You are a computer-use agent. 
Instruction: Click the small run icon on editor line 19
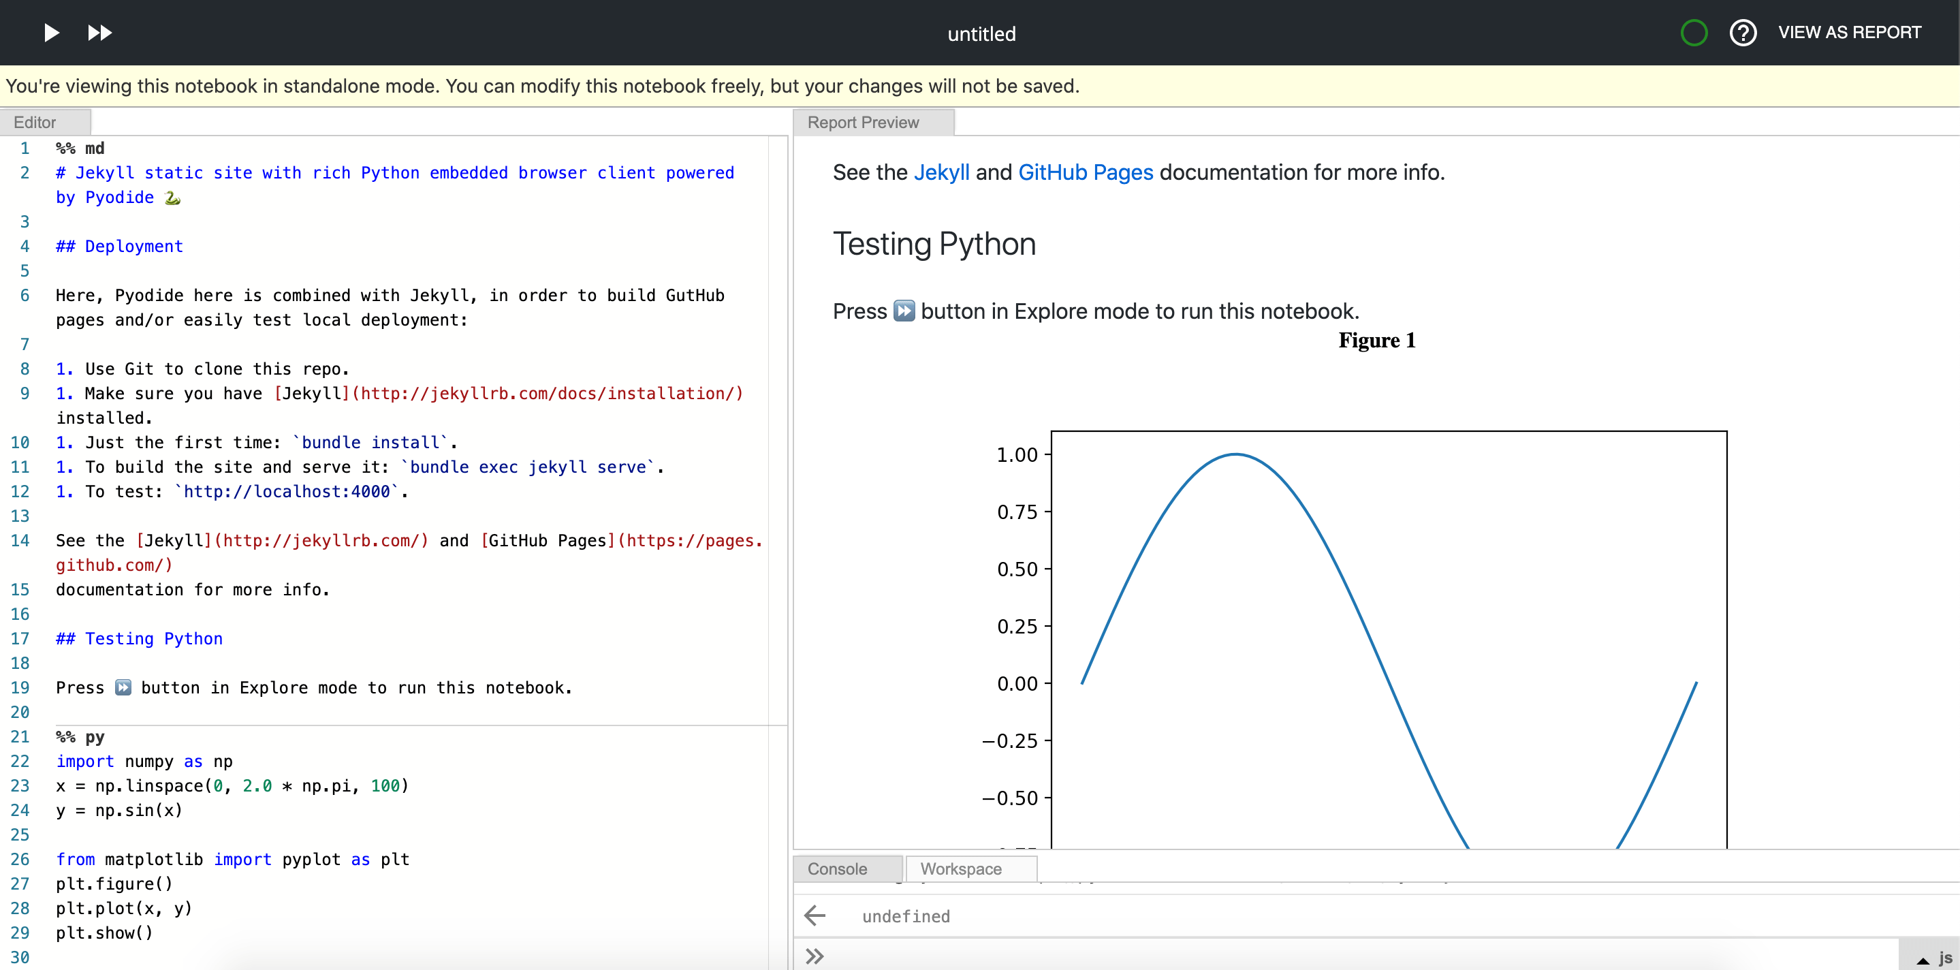[x=123, y=687]
